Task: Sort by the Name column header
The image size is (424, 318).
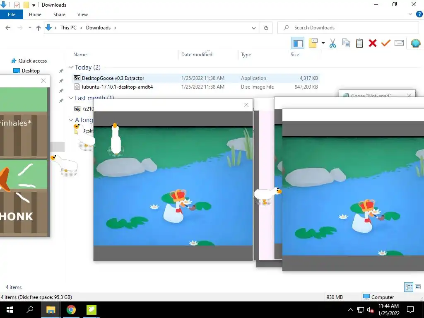Action: point(80,55)
